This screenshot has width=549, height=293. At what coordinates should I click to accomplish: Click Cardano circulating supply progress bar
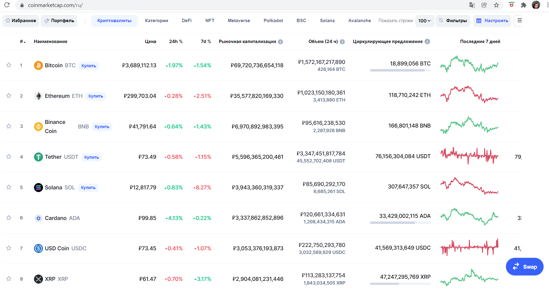coord(400,223)
